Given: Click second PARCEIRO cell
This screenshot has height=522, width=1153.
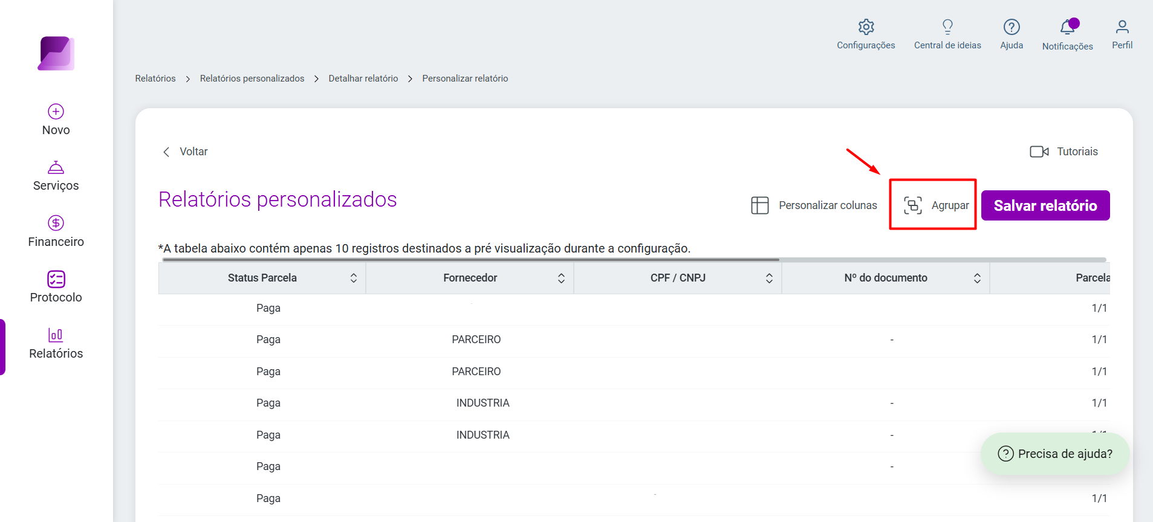Looking at the screenshot, I should click(476, 372).
